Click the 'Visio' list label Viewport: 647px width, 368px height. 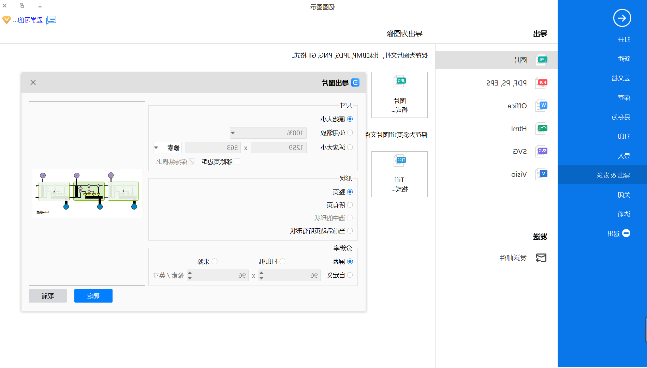tap(519, 174)
